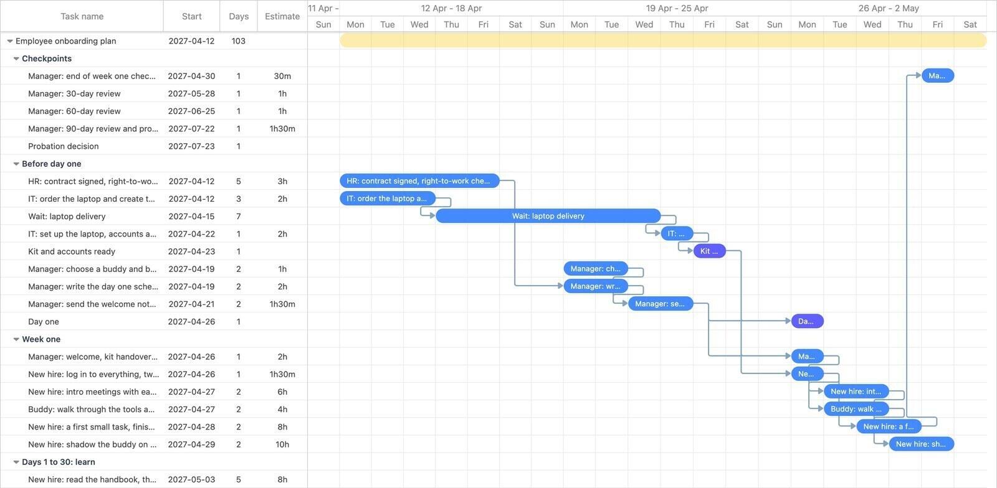The height and width of the screenshot is (488, 997).
Task: Select the Day one task name in the list
Action: [x=44, y=322]
